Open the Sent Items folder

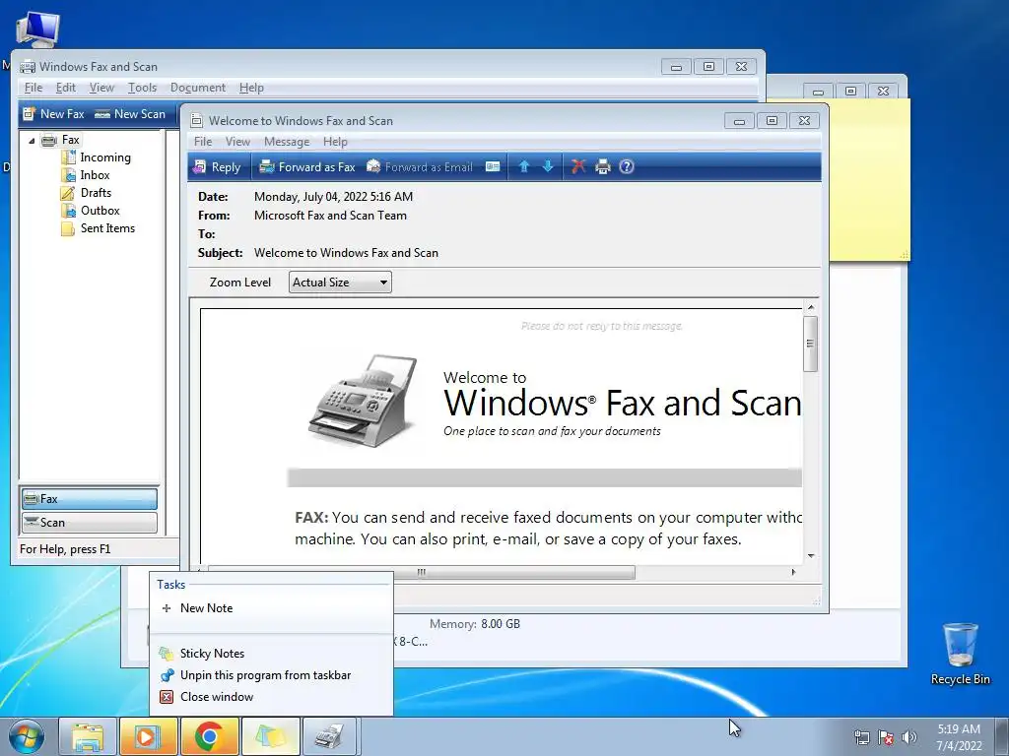(x=99, y=228)
